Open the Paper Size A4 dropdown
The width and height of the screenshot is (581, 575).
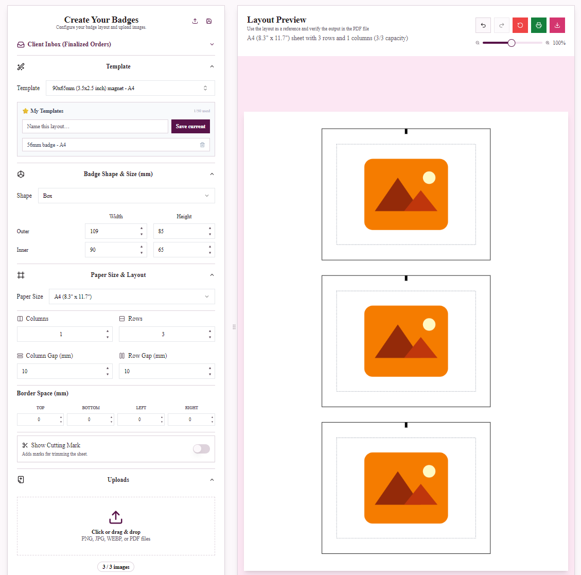coord(132,297)
